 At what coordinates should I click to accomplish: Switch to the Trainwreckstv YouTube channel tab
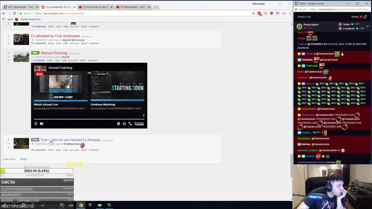133,7
